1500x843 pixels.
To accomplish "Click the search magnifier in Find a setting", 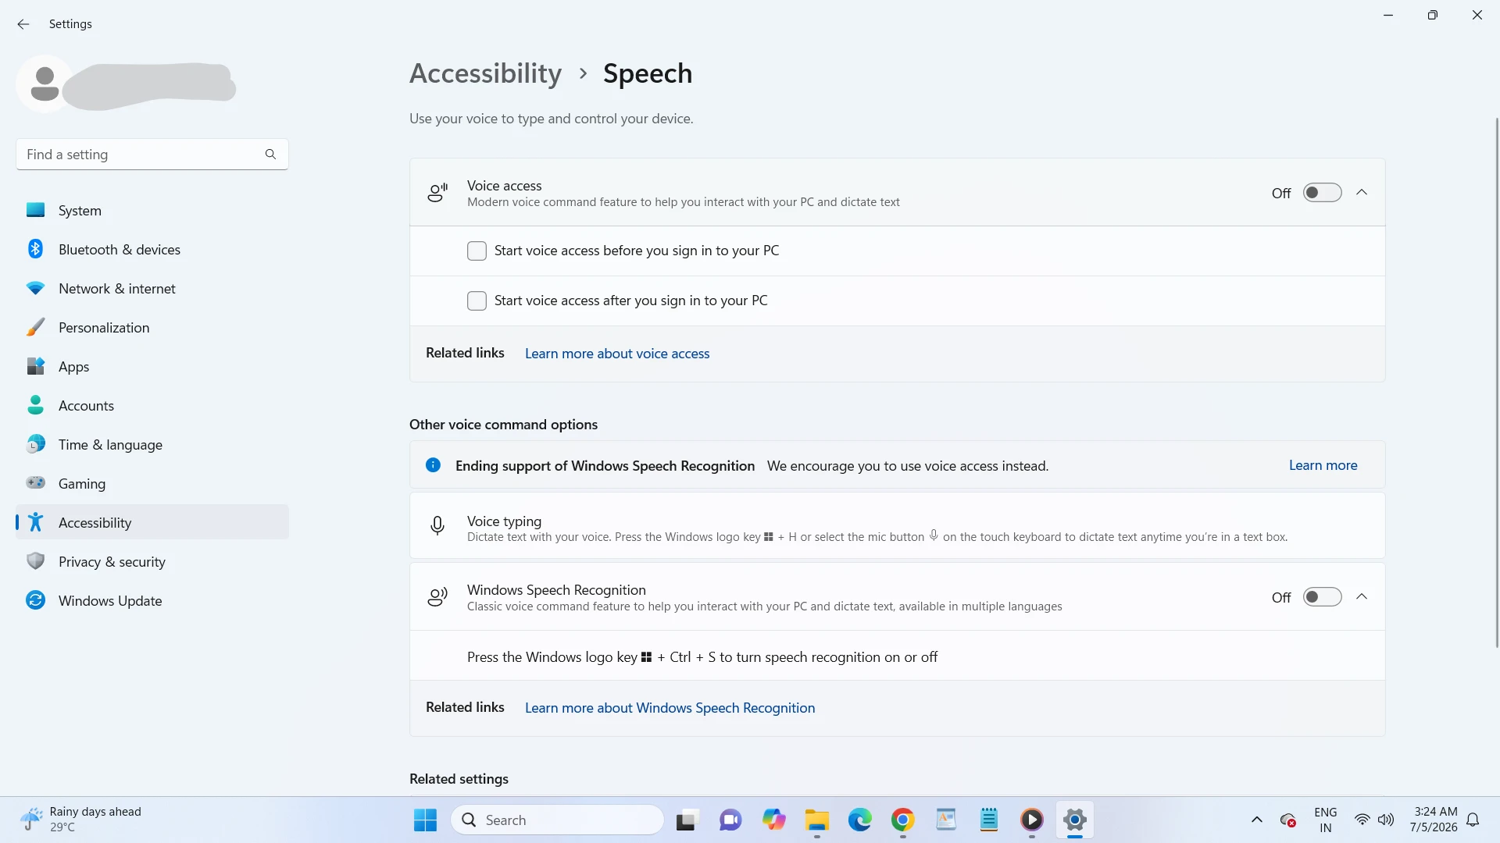I will (x=270, y=154).
